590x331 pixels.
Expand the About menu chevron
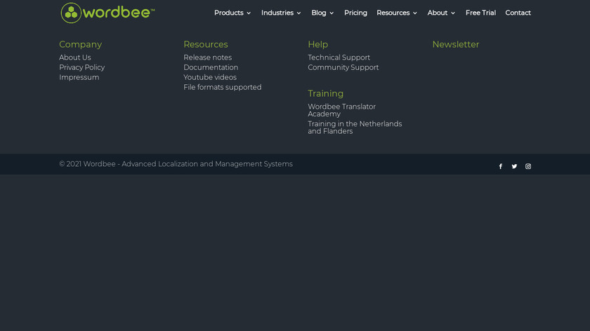coord(453,13)
